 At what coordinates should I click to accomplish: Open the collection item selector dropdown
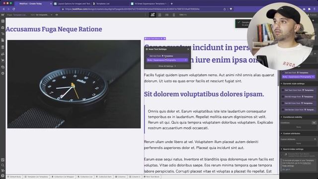(42, 15)
